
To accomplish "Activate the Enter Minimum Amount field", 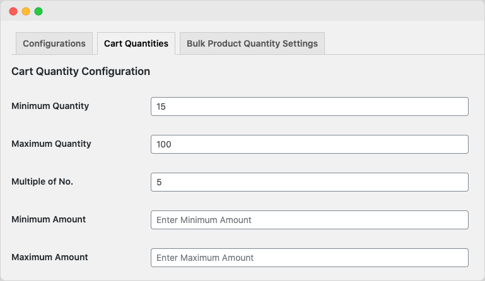I will pos(310,220).
